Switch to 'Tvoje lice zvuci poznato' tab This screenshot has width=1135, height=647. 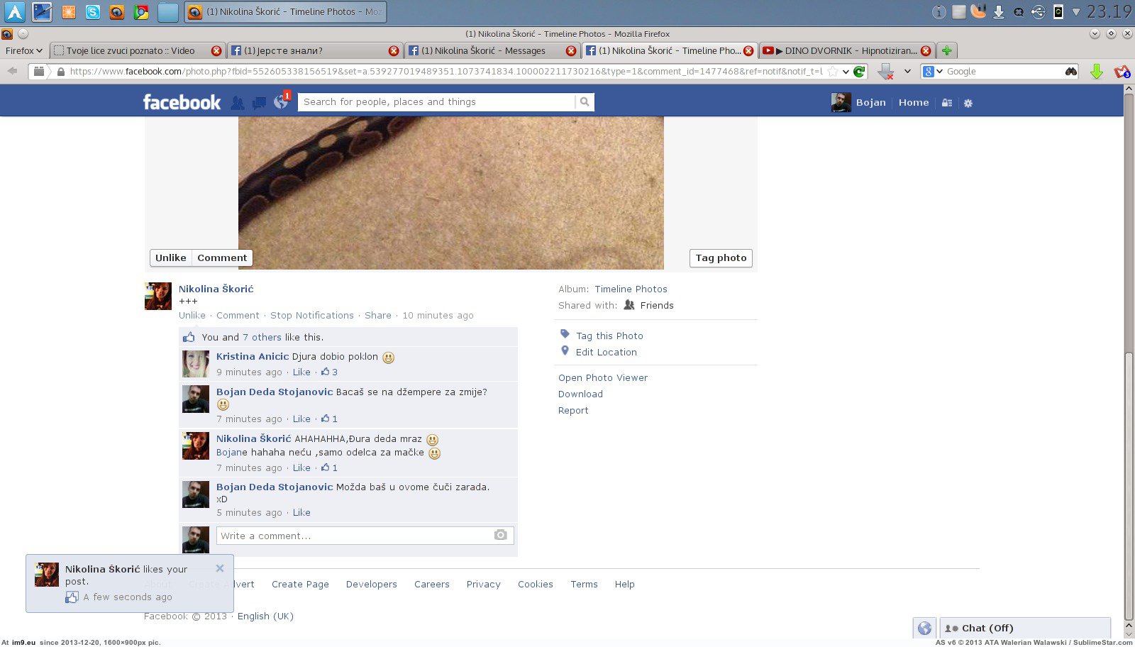(138, 51)
